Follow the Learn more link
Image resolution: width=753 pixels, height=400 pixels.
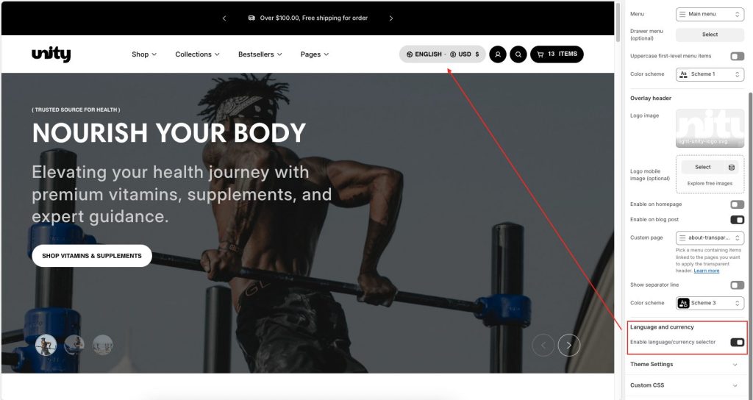point(707,271)
